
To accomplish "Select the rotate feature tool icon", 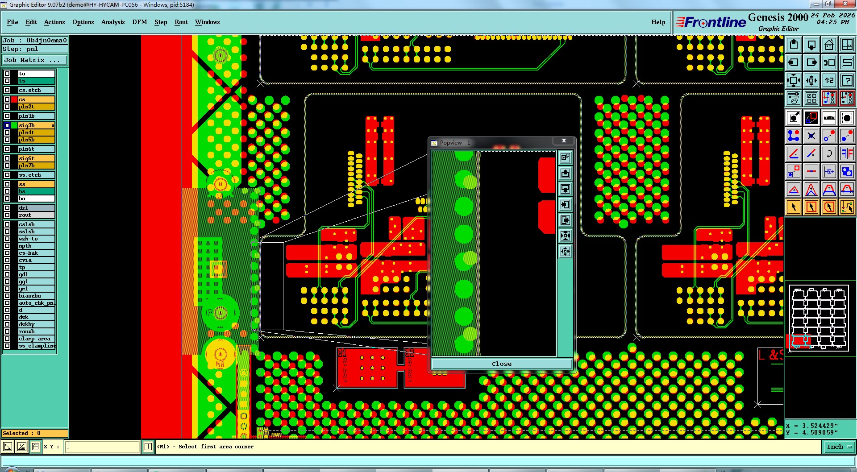I will tap(829, 153).
